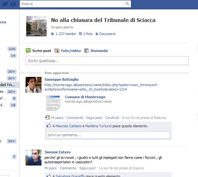Open the montevago.albopretorio.name URL link
The height and width of the screenshot is (177, 198).
[x=101, y=87]
